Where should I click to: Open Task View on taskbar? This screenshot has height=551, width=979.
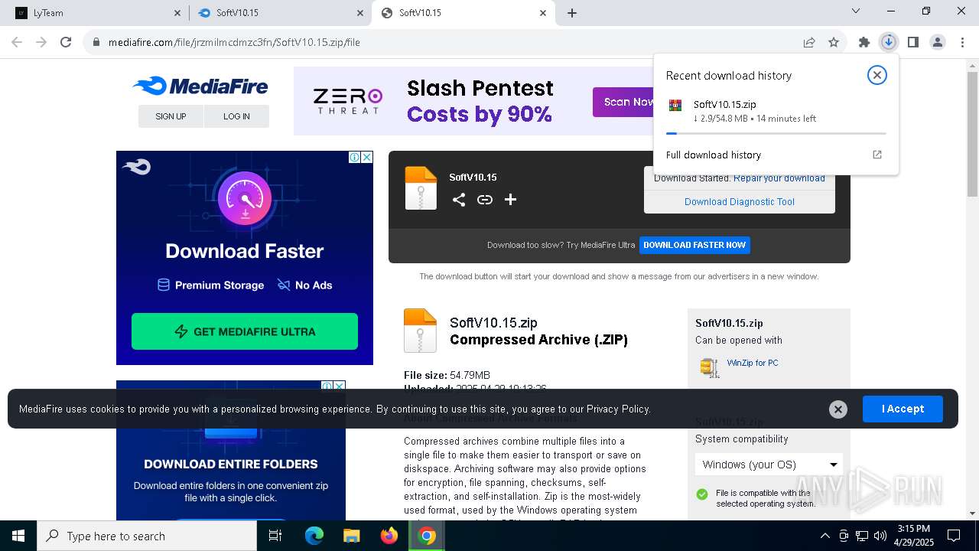[x=275, y=536]
